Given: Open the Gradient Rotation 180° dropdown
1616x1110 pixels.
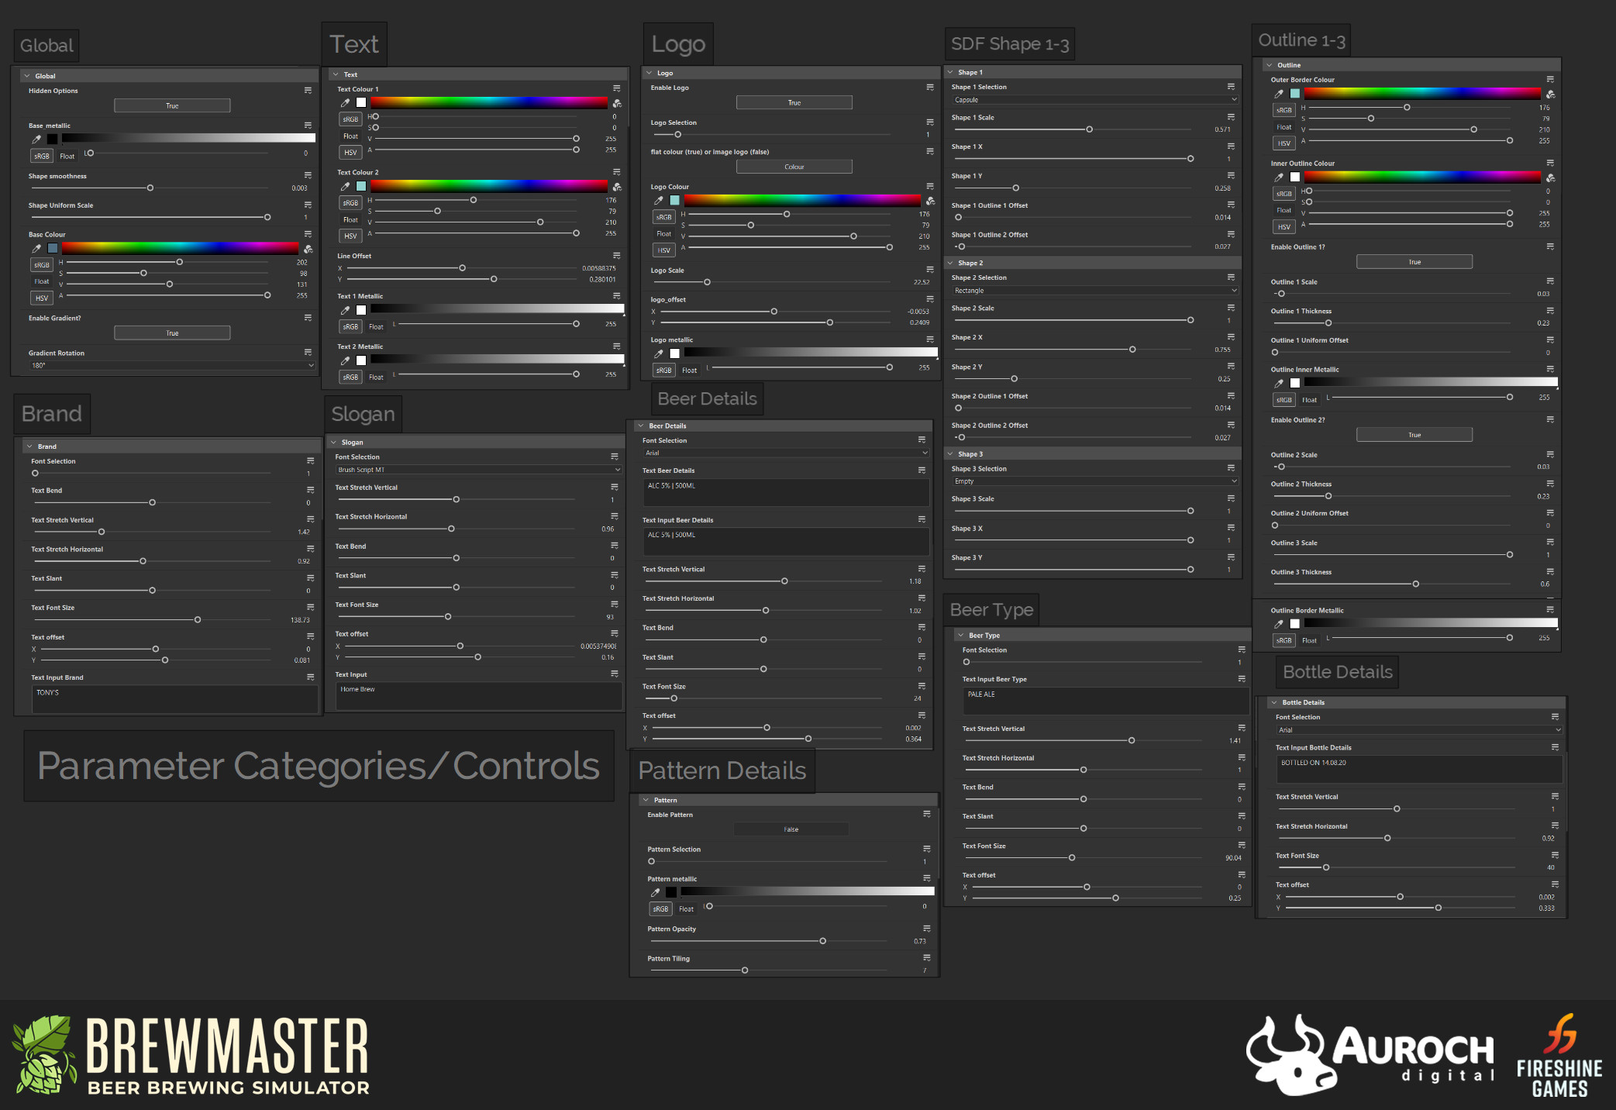Looking at the screenshot, I should [172, 365].
